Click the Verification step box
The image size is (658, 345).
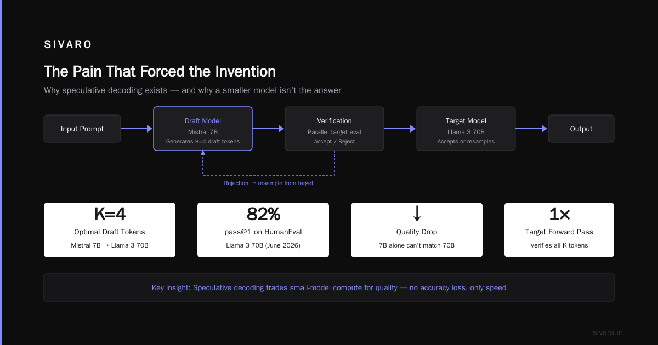point(334,129)
